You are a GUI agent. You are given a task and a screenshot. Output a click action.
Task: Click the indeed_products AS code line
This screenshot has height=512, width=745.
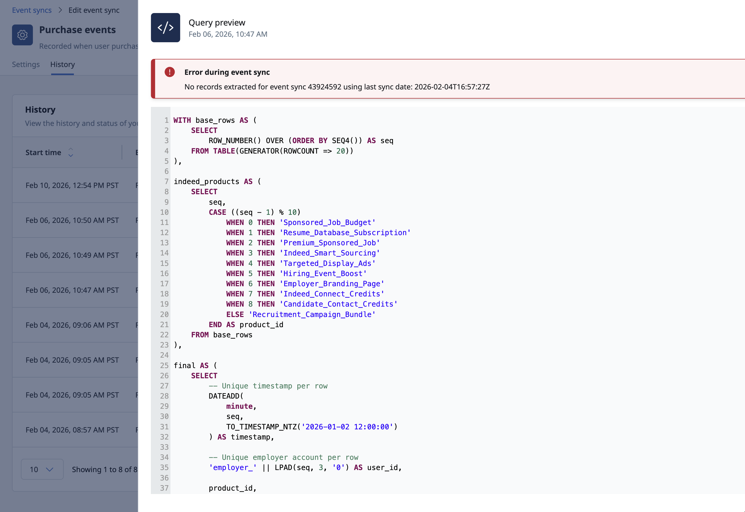click(217, 182)
